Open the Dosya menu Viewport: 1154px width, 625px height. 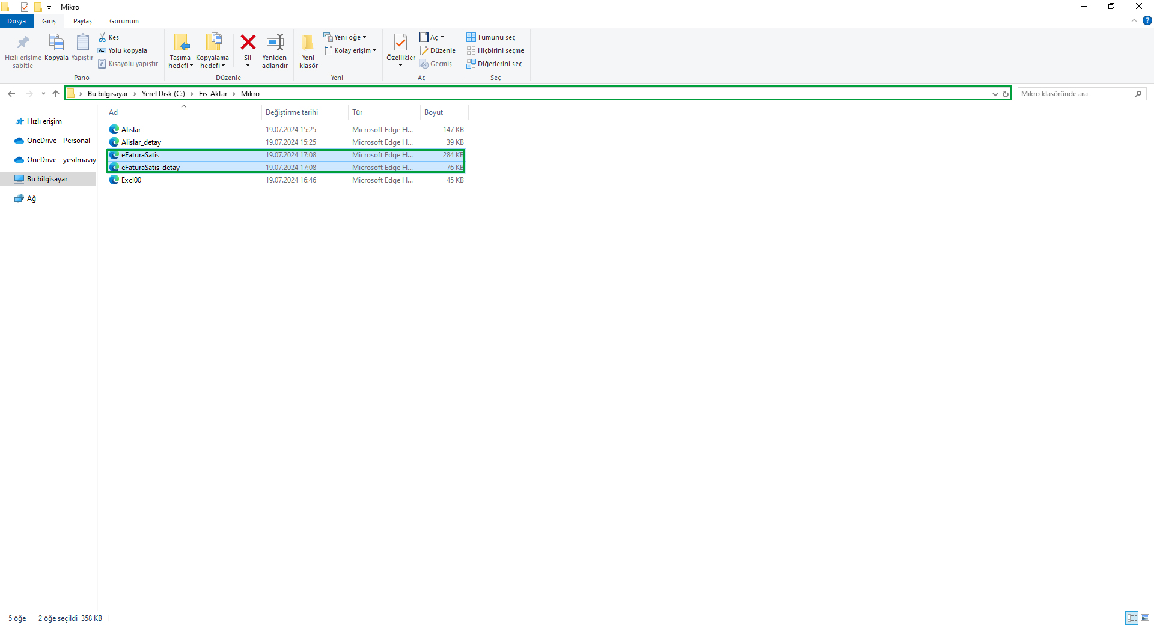(x=16, y=21)
